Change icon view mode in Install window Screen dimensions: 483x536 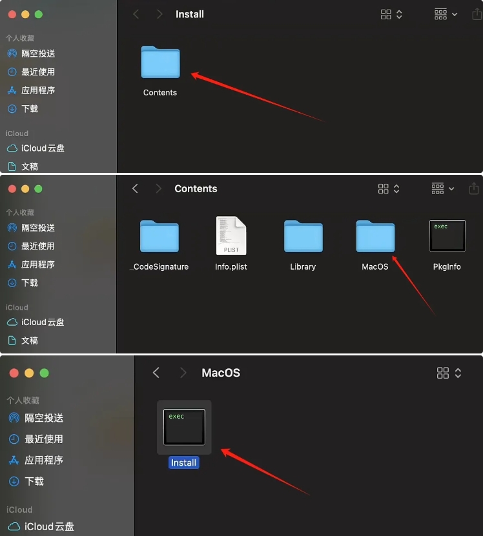[x=391, y=14]
